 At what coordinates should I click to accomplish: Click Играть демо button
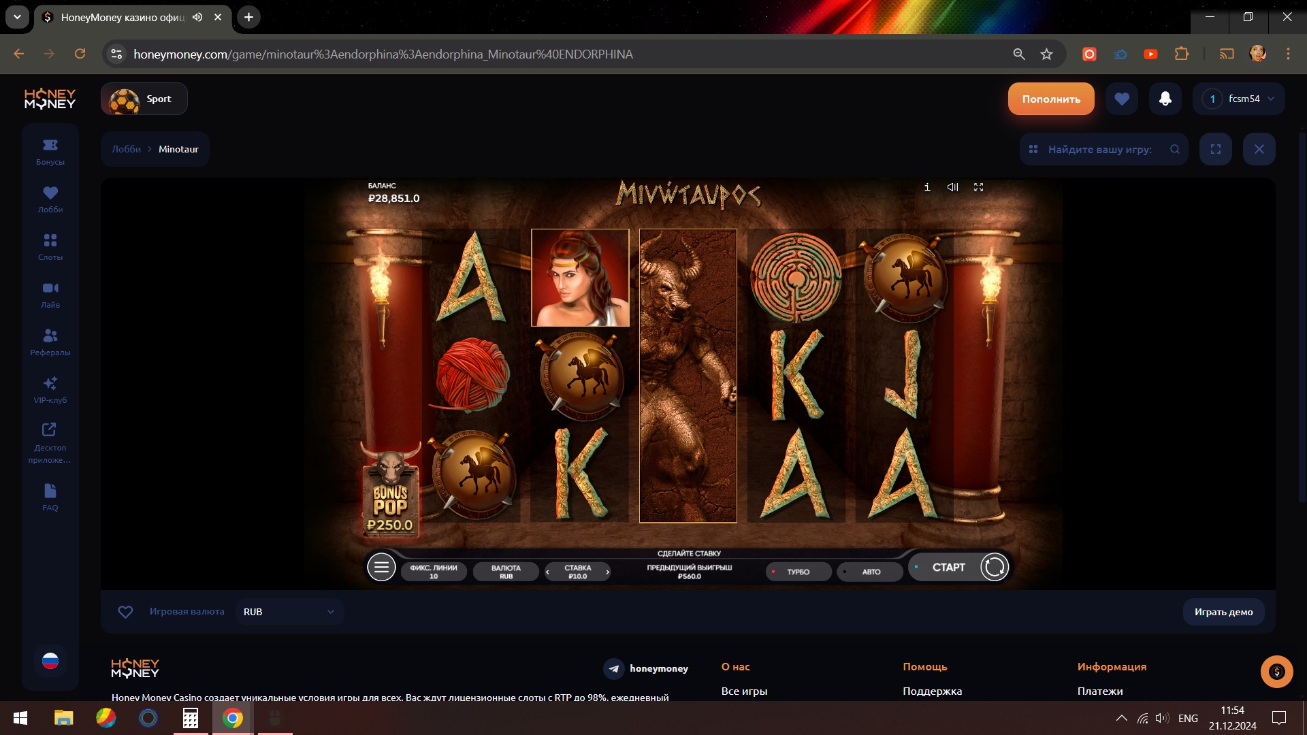point(1223,612)
